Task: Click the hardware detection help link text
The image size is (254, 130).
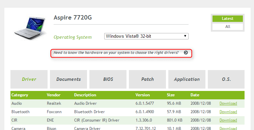Action: [x=116, y=53]
